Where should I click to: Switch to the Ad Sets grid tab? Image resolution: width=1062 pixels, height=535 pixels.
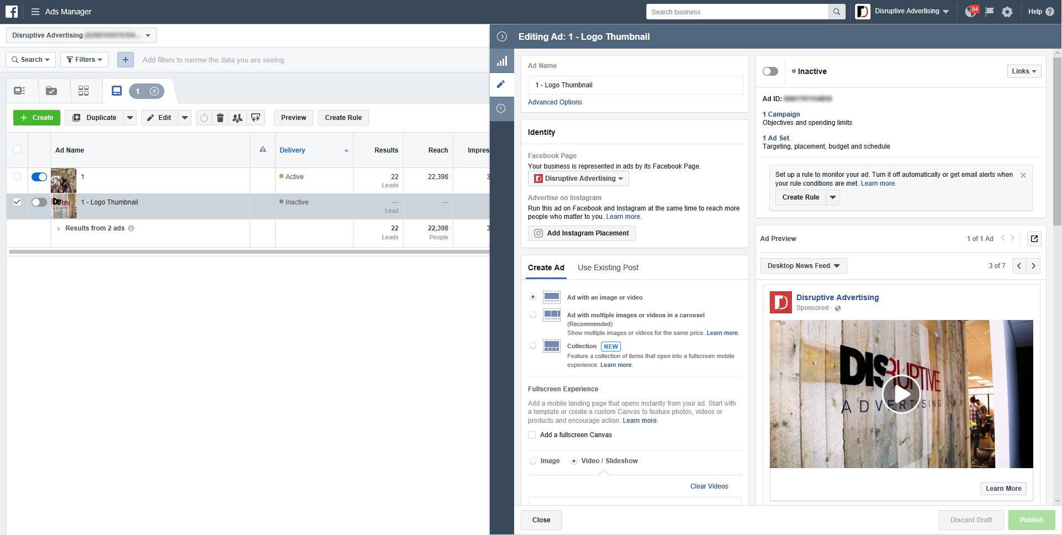pos(84,91)
